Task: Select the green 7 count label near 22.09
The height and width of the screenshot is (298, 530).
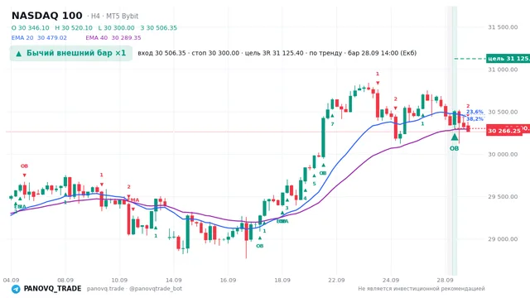Action: point(332,124)
